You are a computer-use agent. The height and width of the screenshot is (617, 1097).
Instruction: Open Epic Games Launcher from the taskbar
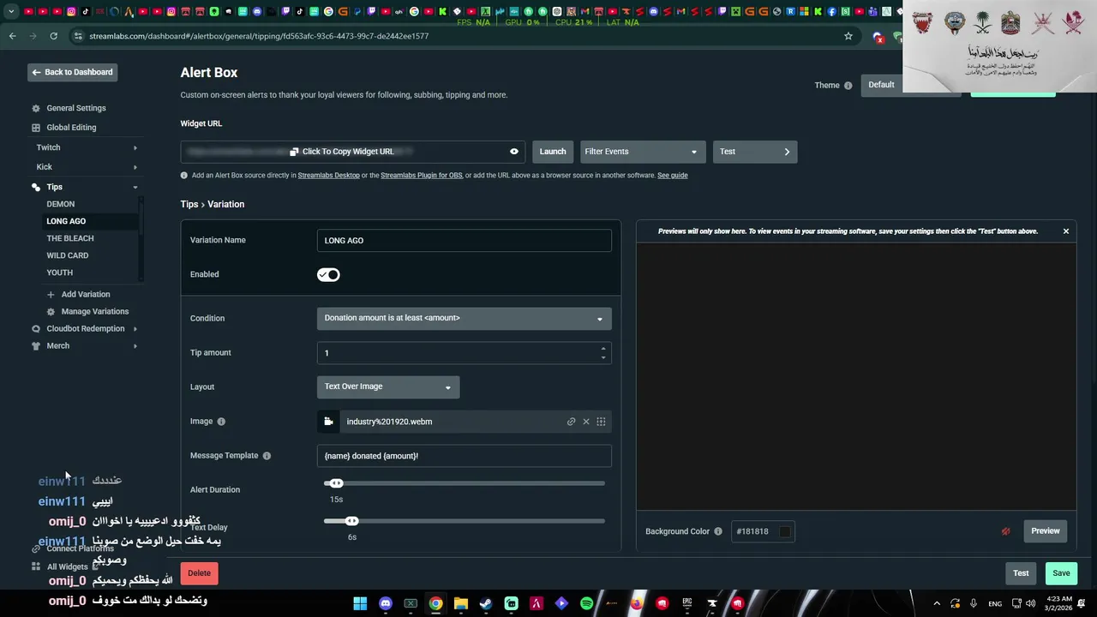(x=687, y=603)
